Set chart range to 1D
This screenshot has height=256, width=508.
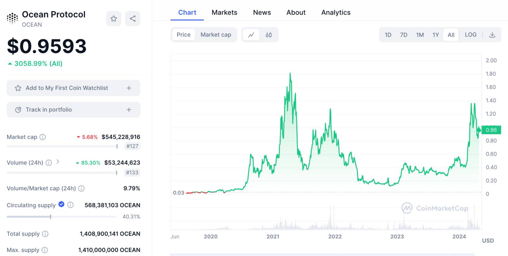click(388, 35)
